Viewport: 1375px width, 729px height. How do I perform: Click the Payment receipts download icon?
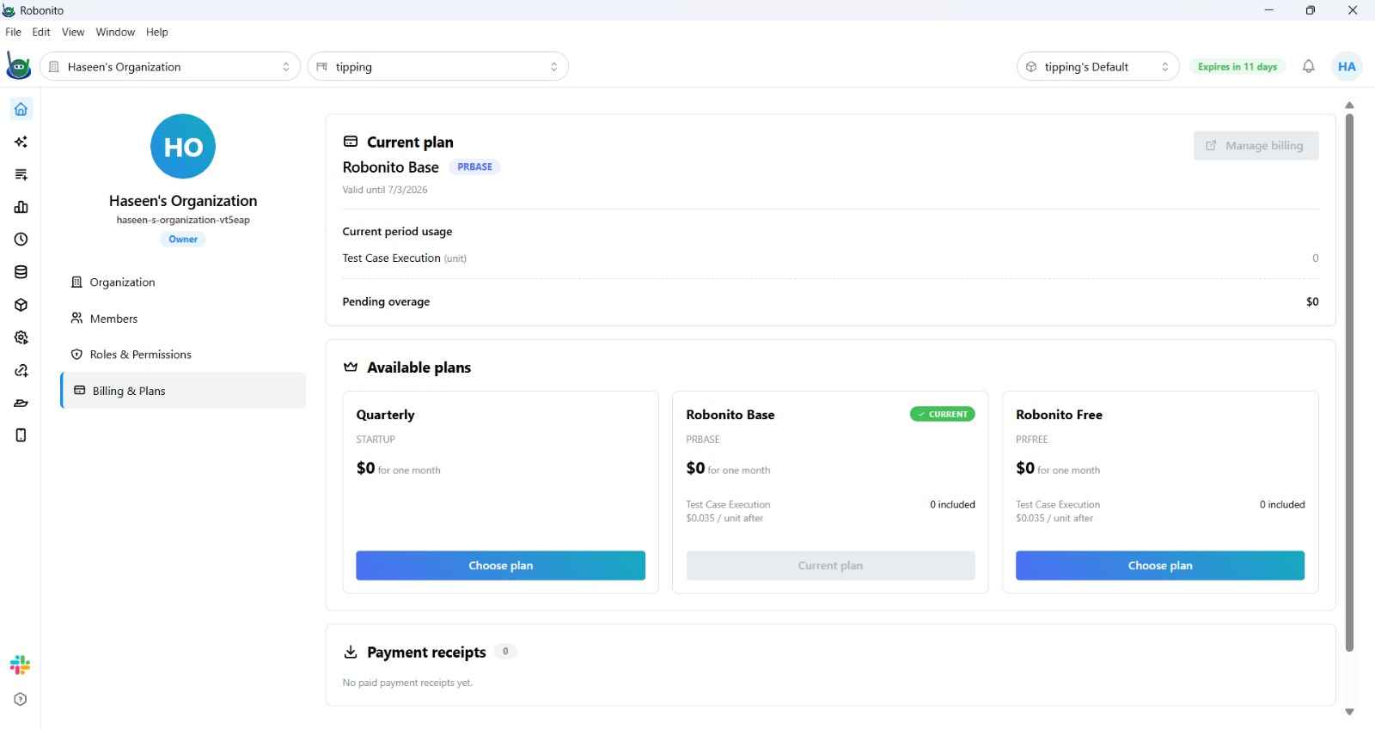coord(350,652)
